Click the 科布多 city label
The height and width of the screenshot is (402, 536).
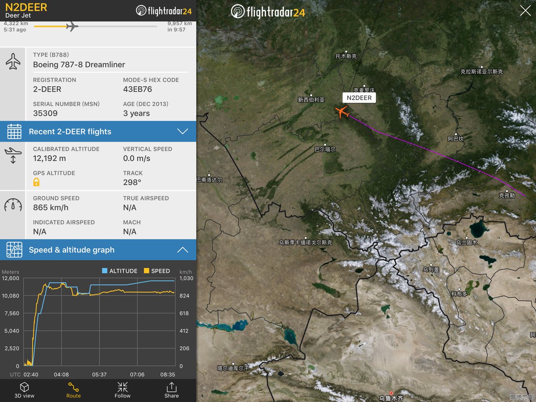[459, 294]
